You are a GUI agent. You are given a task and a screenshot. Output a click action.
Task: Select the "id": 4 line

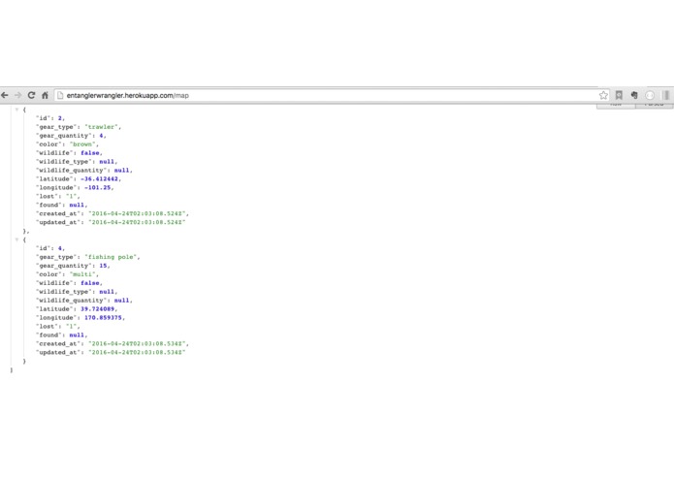[x=50, y=248]
